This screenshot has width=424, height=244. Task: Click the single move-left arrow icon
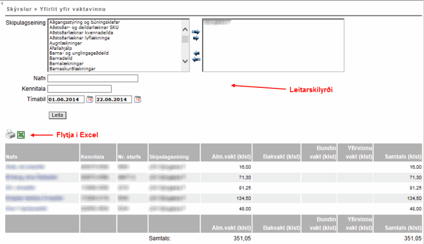pos(197,52)
